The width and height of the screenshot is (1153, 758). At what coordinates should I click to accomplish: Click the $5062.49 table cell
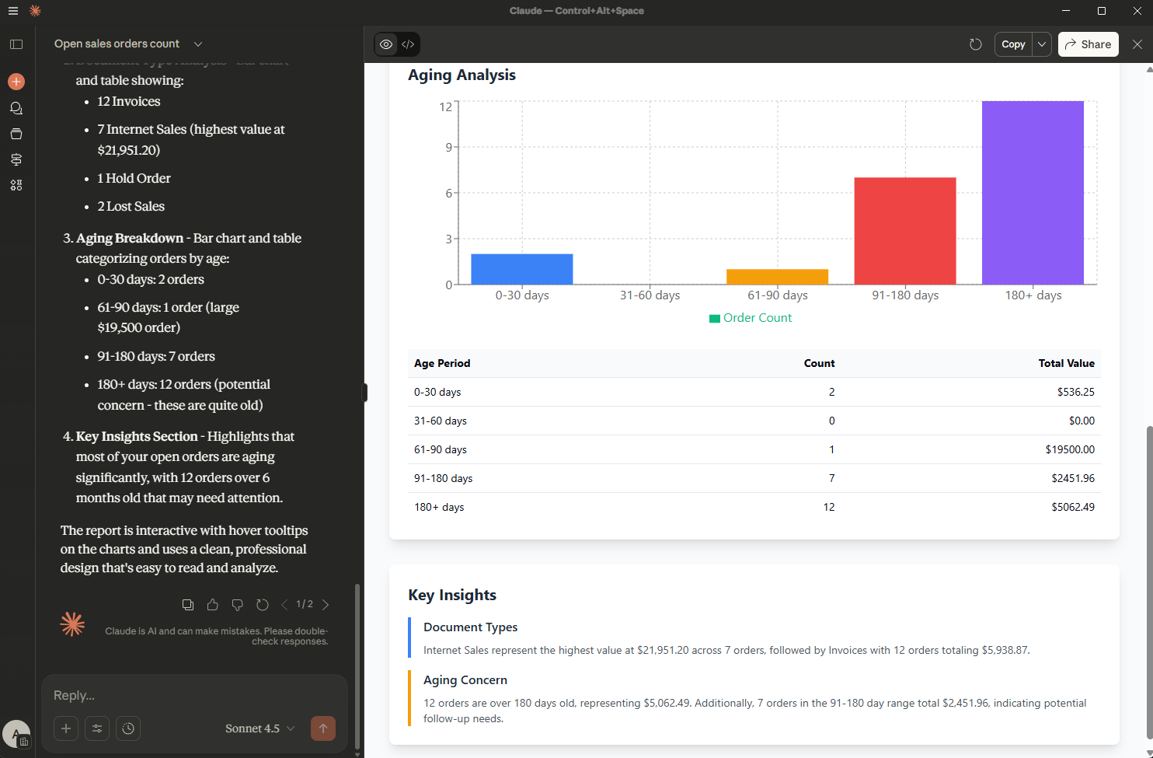[x=1073, y=507]
